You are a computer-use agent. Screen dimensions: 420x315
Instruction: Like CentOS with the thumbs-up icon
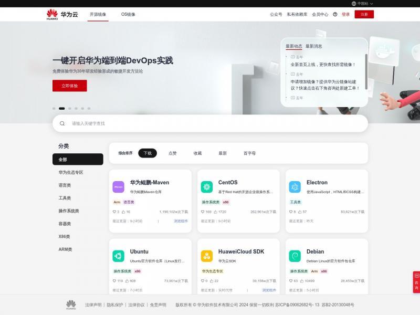tap(215, 212)
